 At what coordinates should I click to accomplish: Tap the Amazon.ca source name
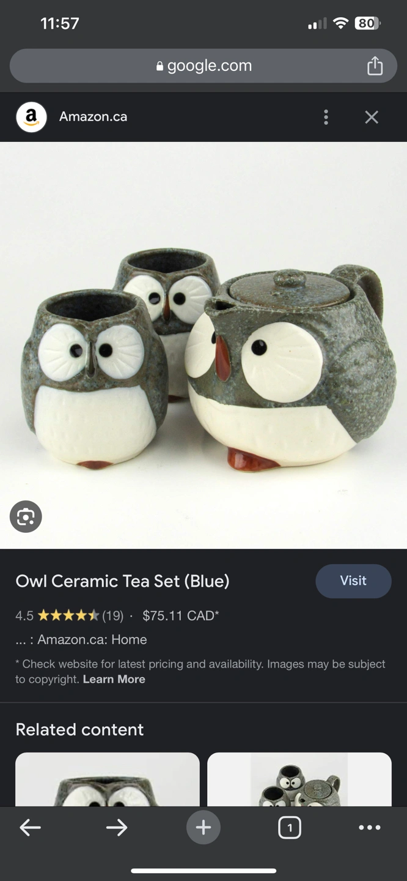click(93, 117)
